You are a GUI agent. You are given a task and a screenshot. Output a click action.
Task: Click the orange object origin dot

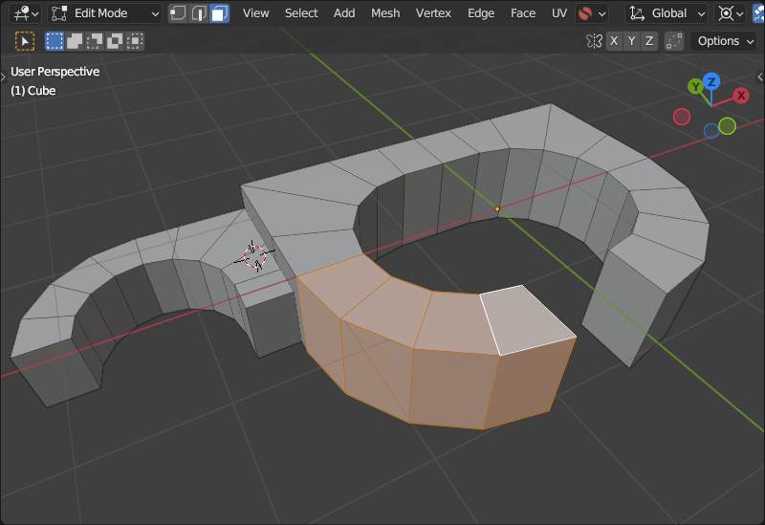pyautogui.click(x=497, y=208)
